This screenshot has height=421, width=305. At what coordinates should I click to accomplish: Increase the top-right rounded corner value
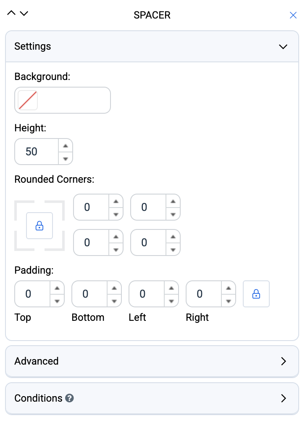coord(173,201)
